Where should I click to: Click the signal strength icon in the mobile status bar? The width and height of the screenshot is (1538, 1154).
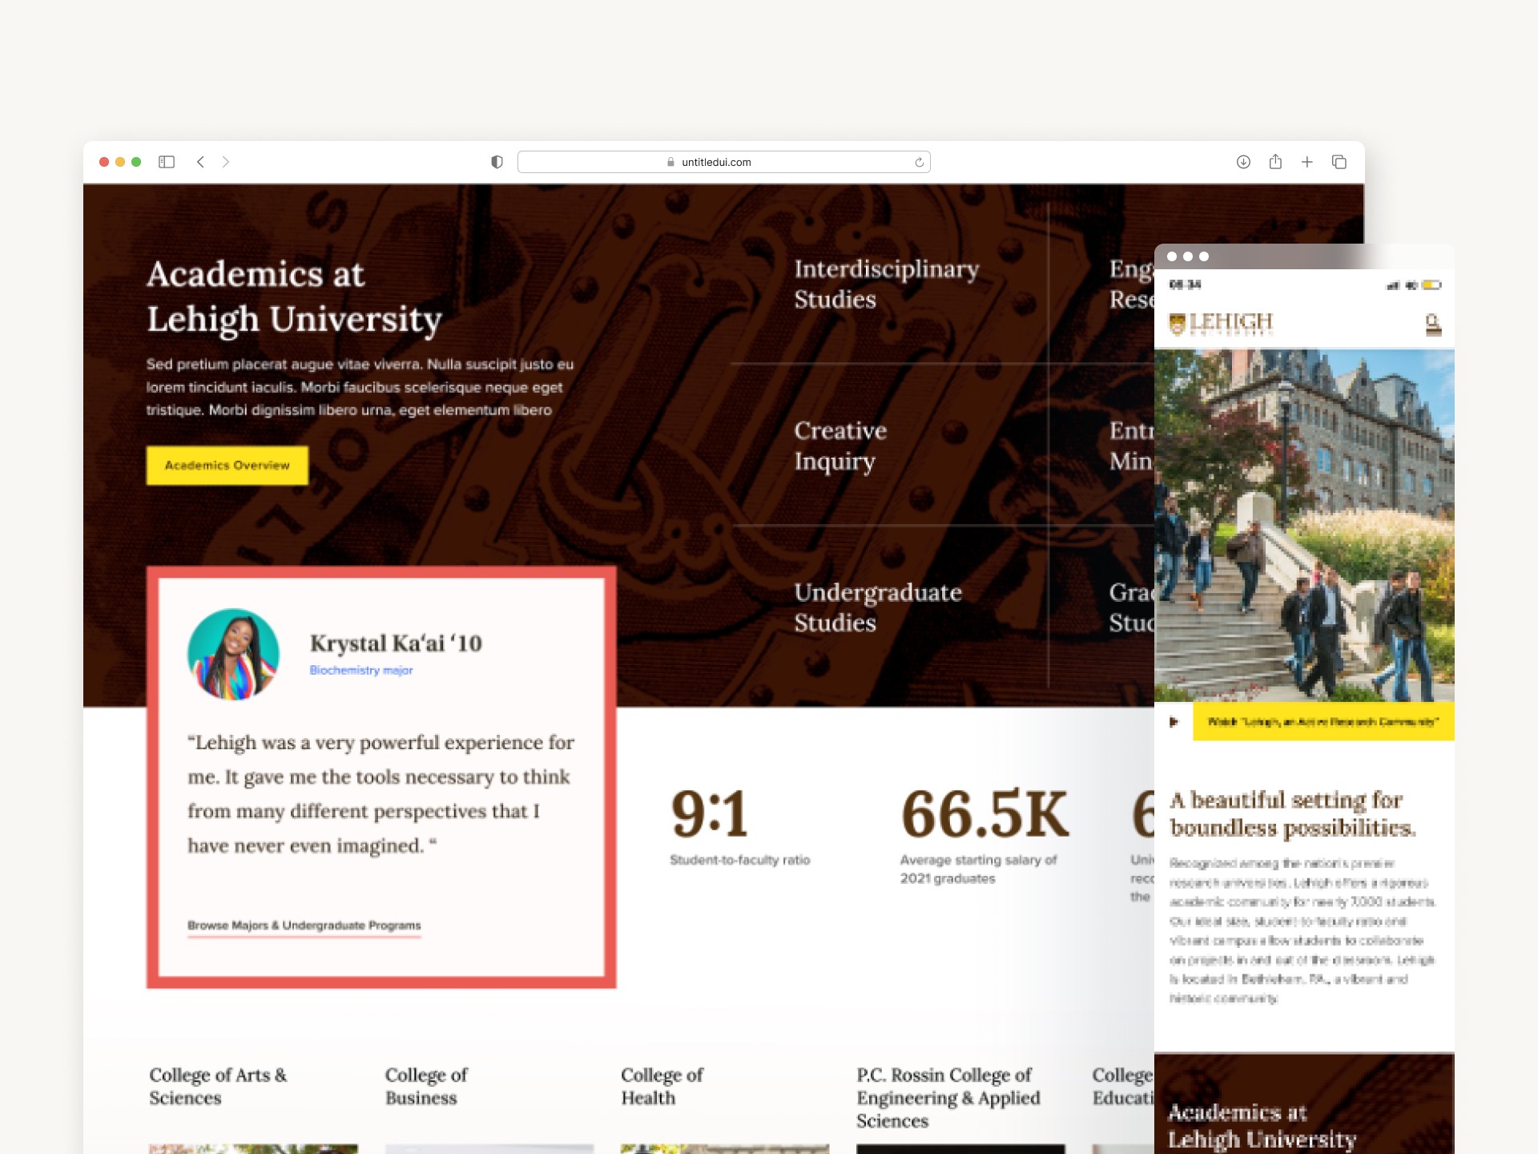pyautogui.click(x=1393, y=285)
